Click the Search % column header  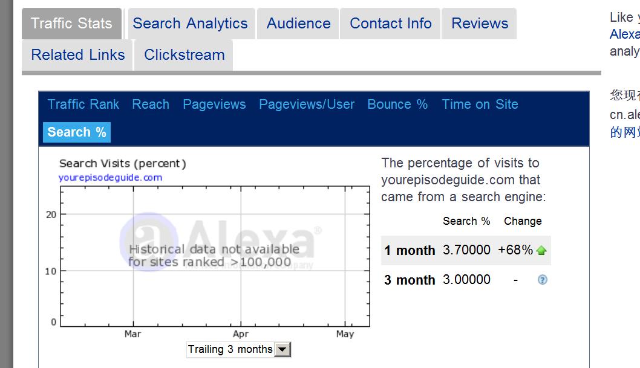click(x=466, y=221)
